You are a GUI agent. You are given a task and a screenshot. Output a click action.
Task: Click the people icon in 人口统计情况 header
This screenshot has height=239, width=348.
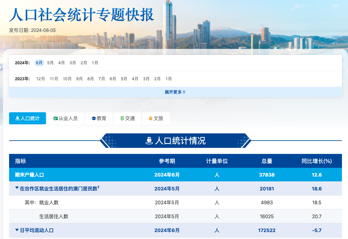149,141
